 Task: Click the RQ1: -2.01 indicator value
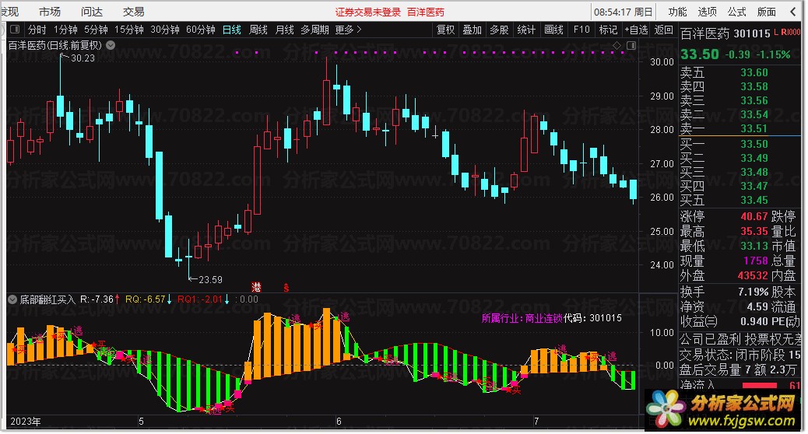[x=199, y=299]
